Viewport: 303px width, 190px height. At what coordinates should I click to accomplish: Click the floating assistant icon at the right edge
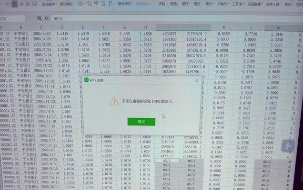coord(288,145)
